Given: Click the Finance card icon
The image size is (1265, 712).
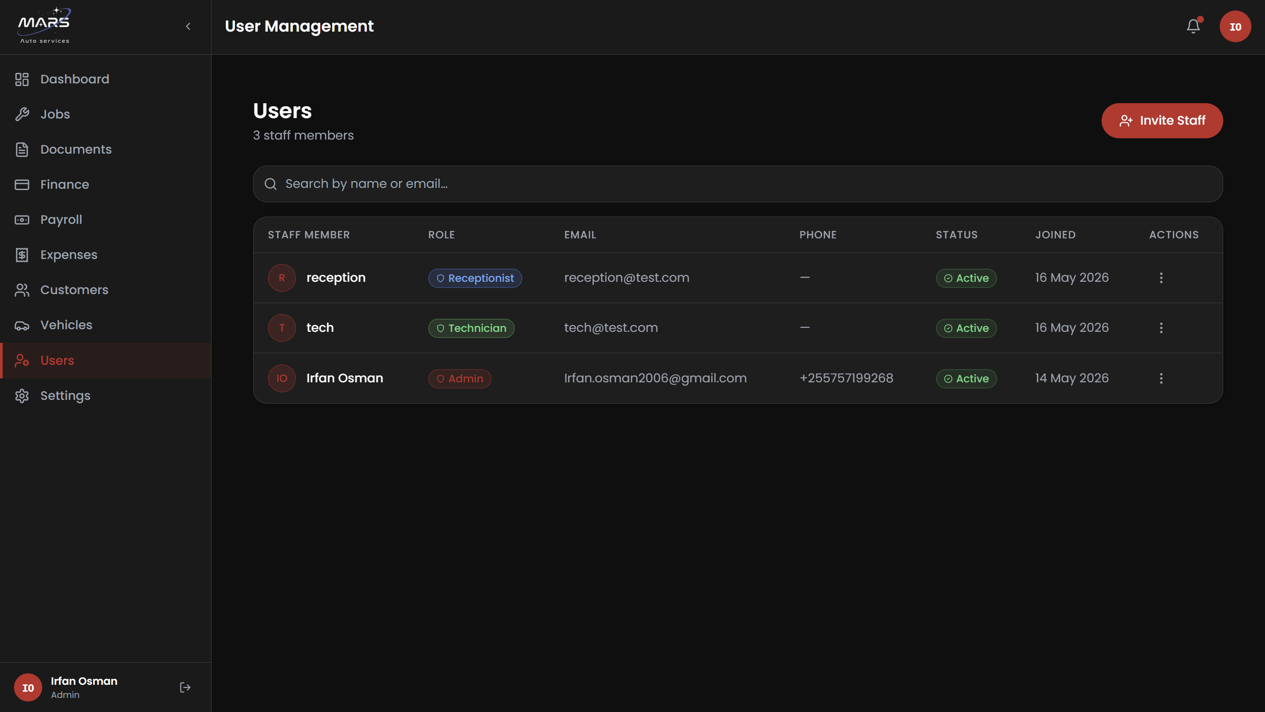Looking at the screenshot, I should click(x=22, y=184).
